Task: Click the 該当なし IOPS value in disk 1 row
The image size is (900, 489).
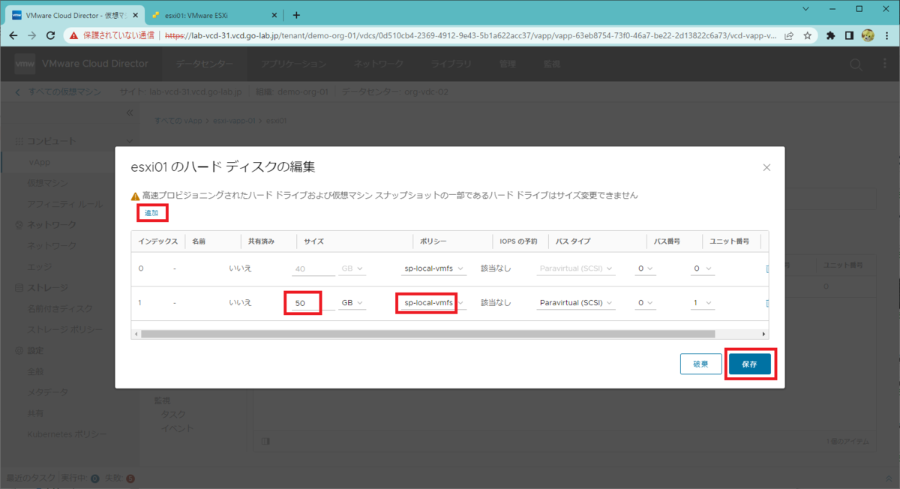Action: click(496, 303)
